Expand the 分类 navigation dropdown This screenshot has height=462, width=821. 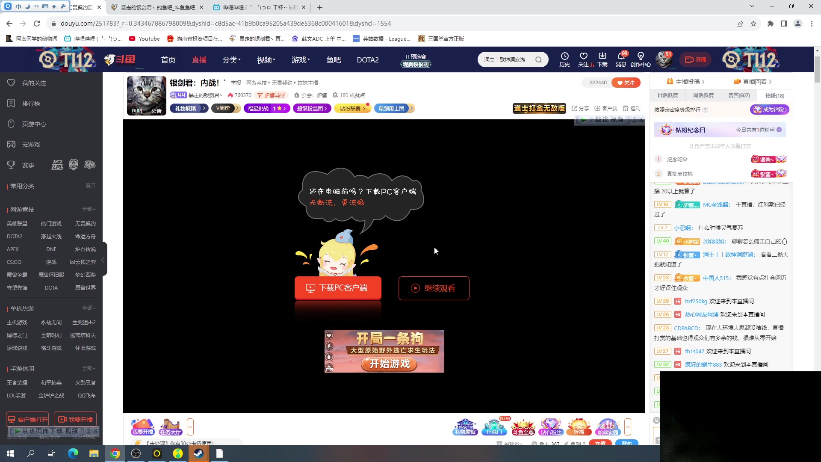(x=231, y=59)
